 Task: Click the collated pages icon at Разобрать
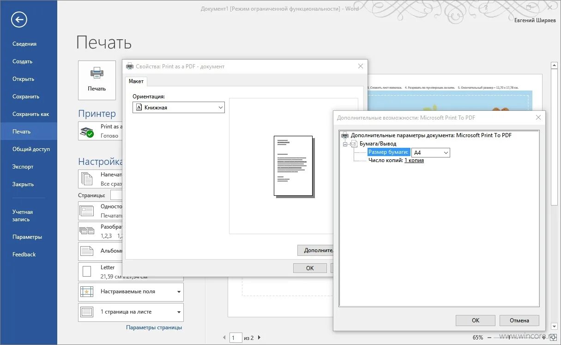pyautogui.click(x=87, y=231)
